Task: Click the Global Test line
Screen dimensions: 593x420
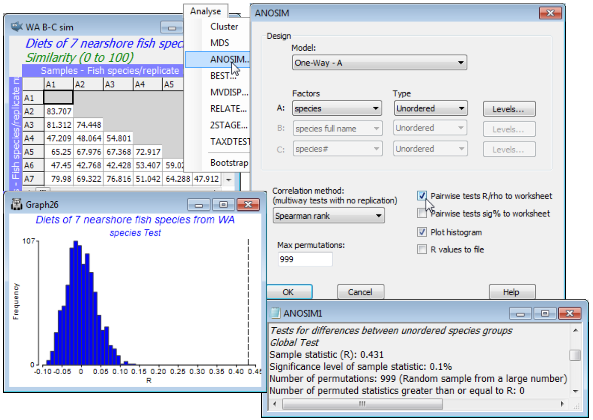Action: [x=294, y=343]
